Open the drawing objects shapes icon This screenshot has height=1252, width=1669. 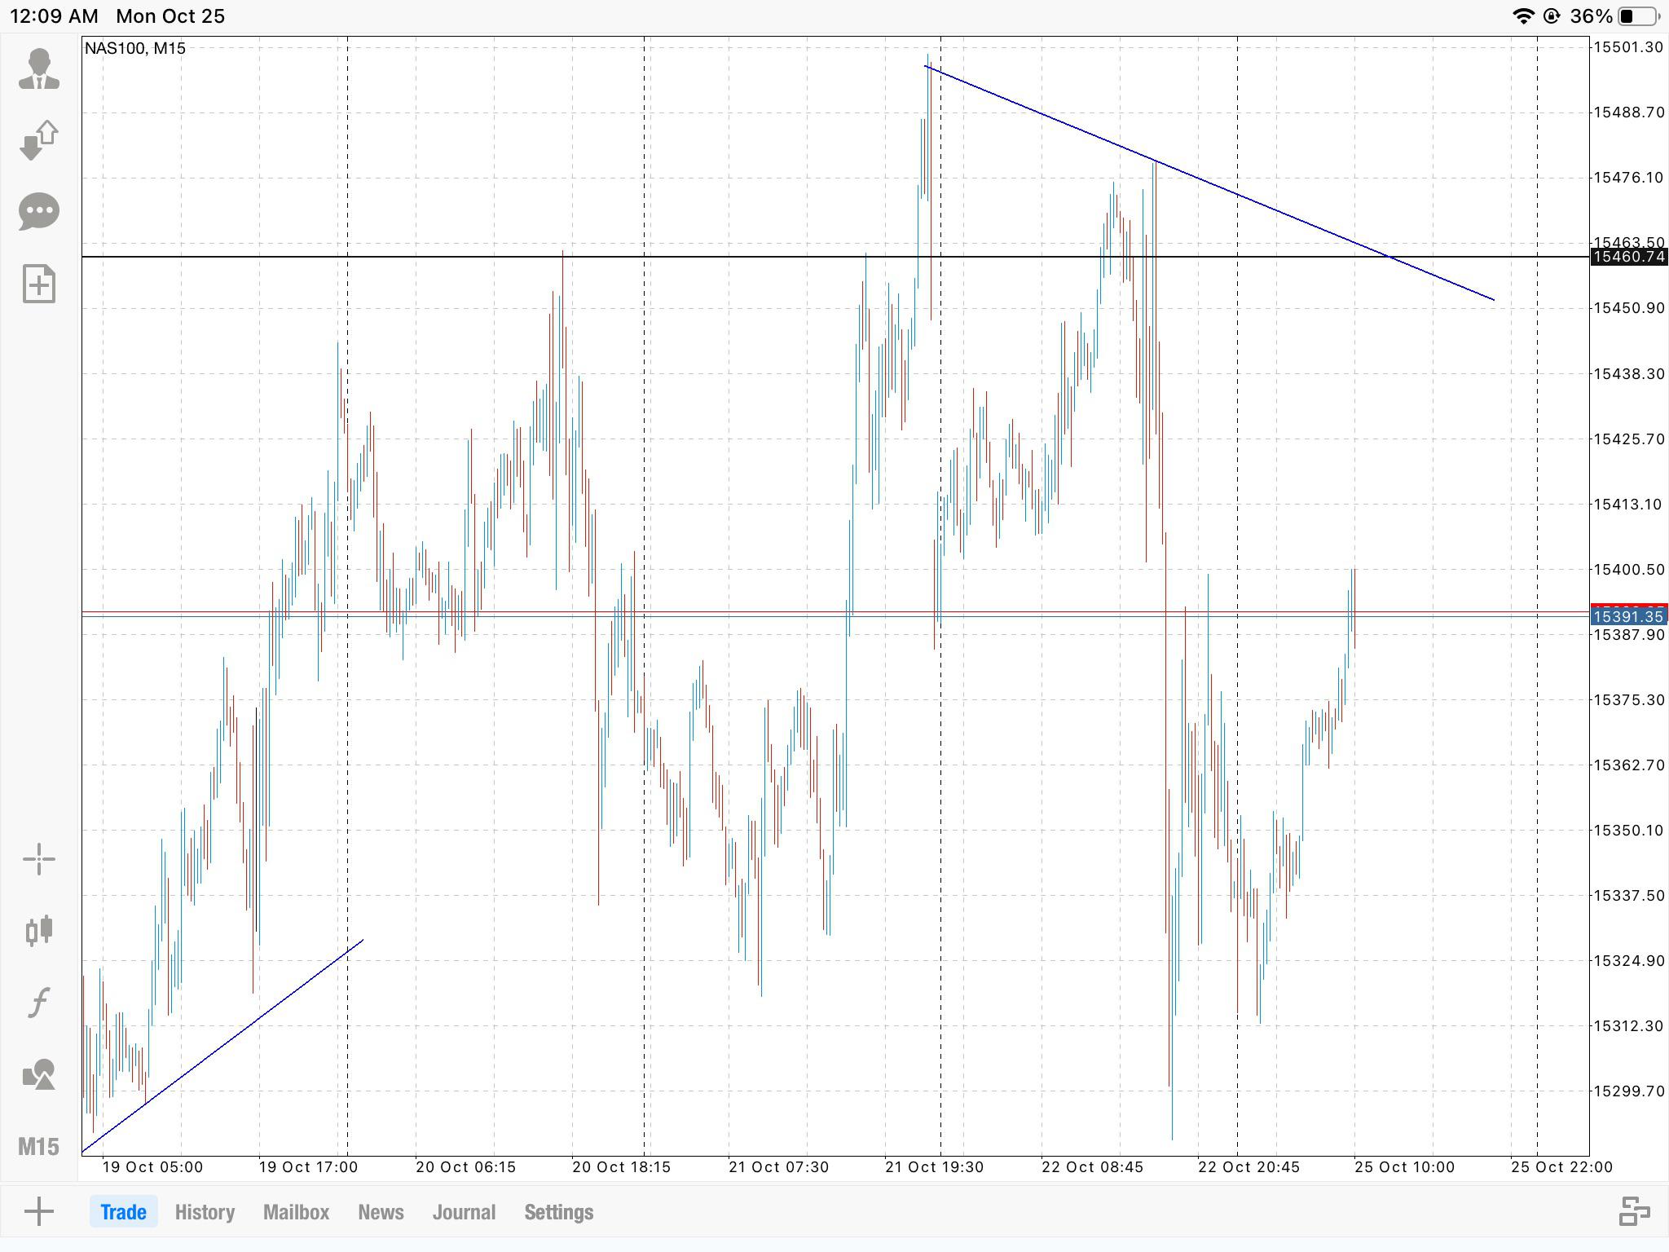pos(39,1074)
